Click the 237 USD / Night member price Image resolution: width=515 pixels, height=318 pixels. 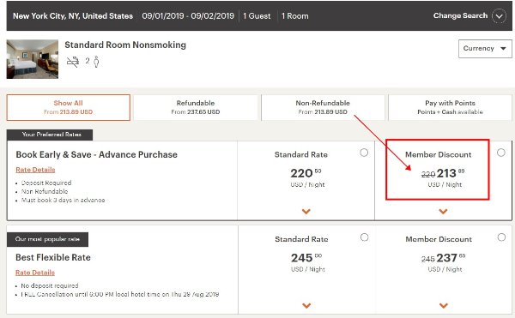coord(444,261)
